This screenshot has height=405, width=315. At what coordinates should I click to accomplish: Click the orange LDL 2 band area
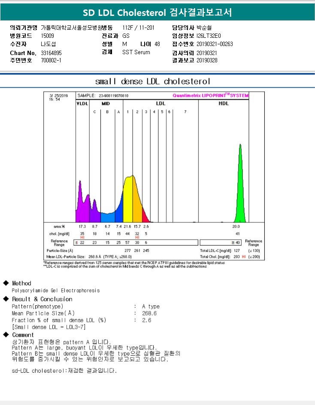click(x=136, y=204)
